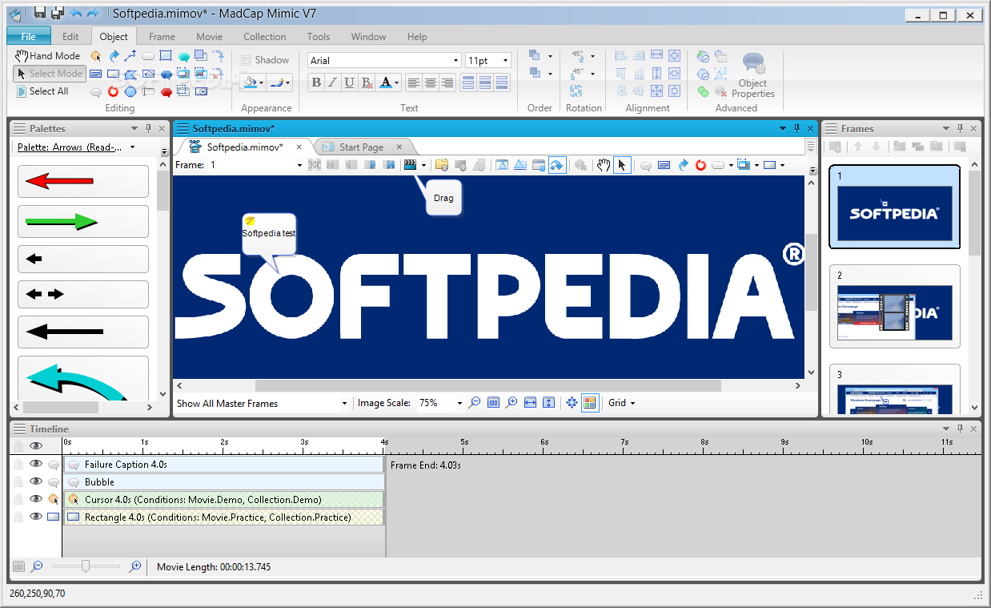The image size is (991, 608).
Task: Expand the Image Scale 75% dropdown
Action: [459, 403]
